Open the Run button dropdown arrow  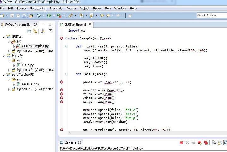54,15
